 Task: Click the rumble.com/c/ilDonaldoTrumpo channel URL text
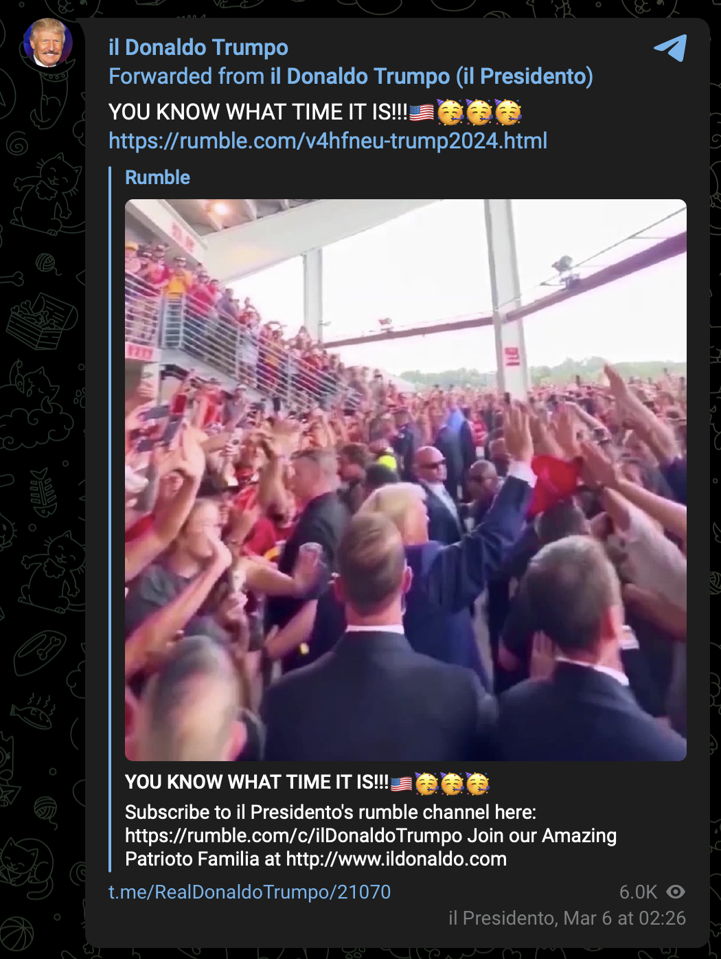pyautogui.click(x=293, y=835)
